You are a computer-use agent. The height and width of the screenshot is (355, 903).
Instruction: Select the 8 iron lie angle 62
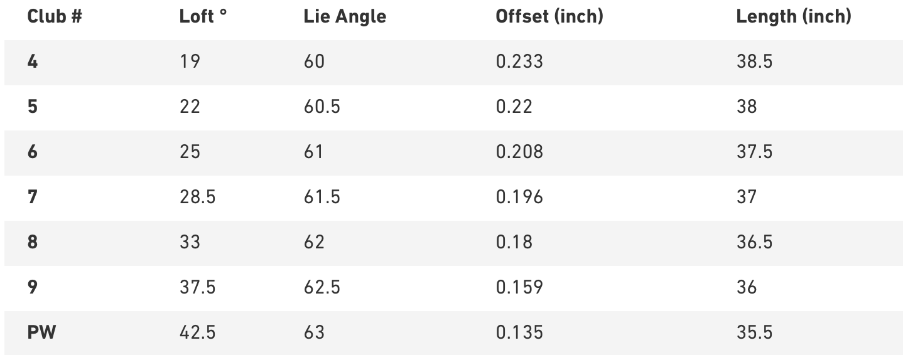(314, 242)
